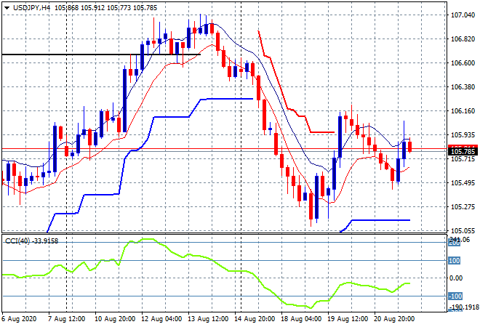This screenshot has width=480, height=327.
Task: Click the CCI -190.1918 minimum value label
Action: 463,307
